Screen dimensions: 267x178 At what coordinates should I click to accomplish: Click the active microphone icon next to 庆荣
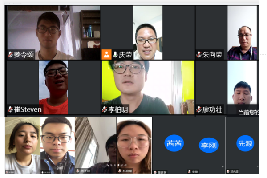[115, 54]
